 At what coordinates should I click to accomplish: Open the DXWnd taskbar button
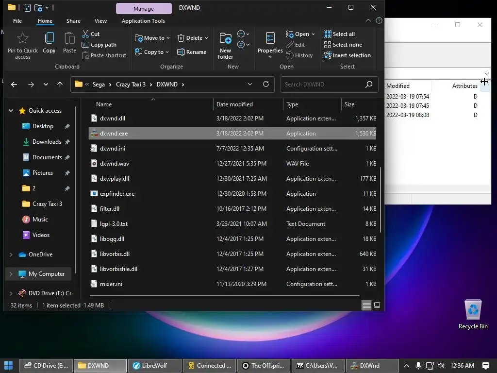(x=372, y=366)
